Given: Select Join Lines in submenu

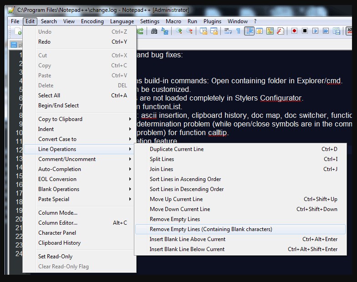Looking at the screenshot, I should [x=240, y=169].
